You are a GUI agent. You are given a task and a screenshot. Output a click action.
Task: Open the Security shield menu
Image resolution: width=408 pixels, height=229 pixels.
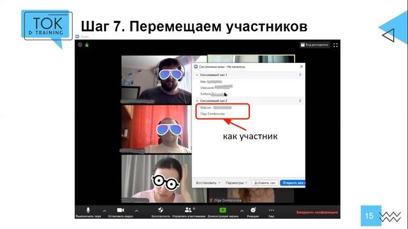[161, 212]
